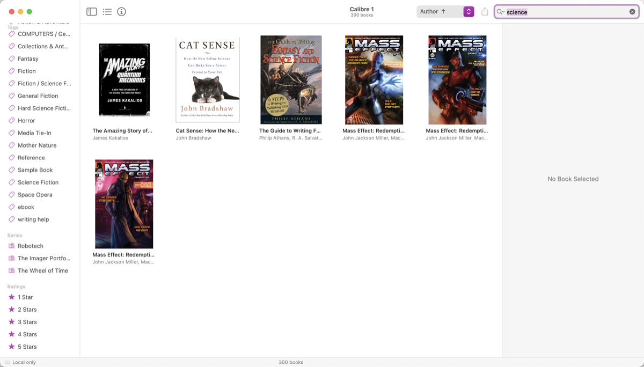
Task: Click the tag icon beside Sample Book
Action: click(x=12, y=170)
